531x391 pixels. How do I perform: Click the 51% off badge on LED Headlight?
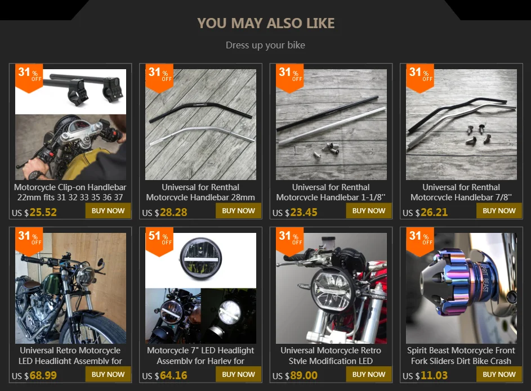pos(159,241)
